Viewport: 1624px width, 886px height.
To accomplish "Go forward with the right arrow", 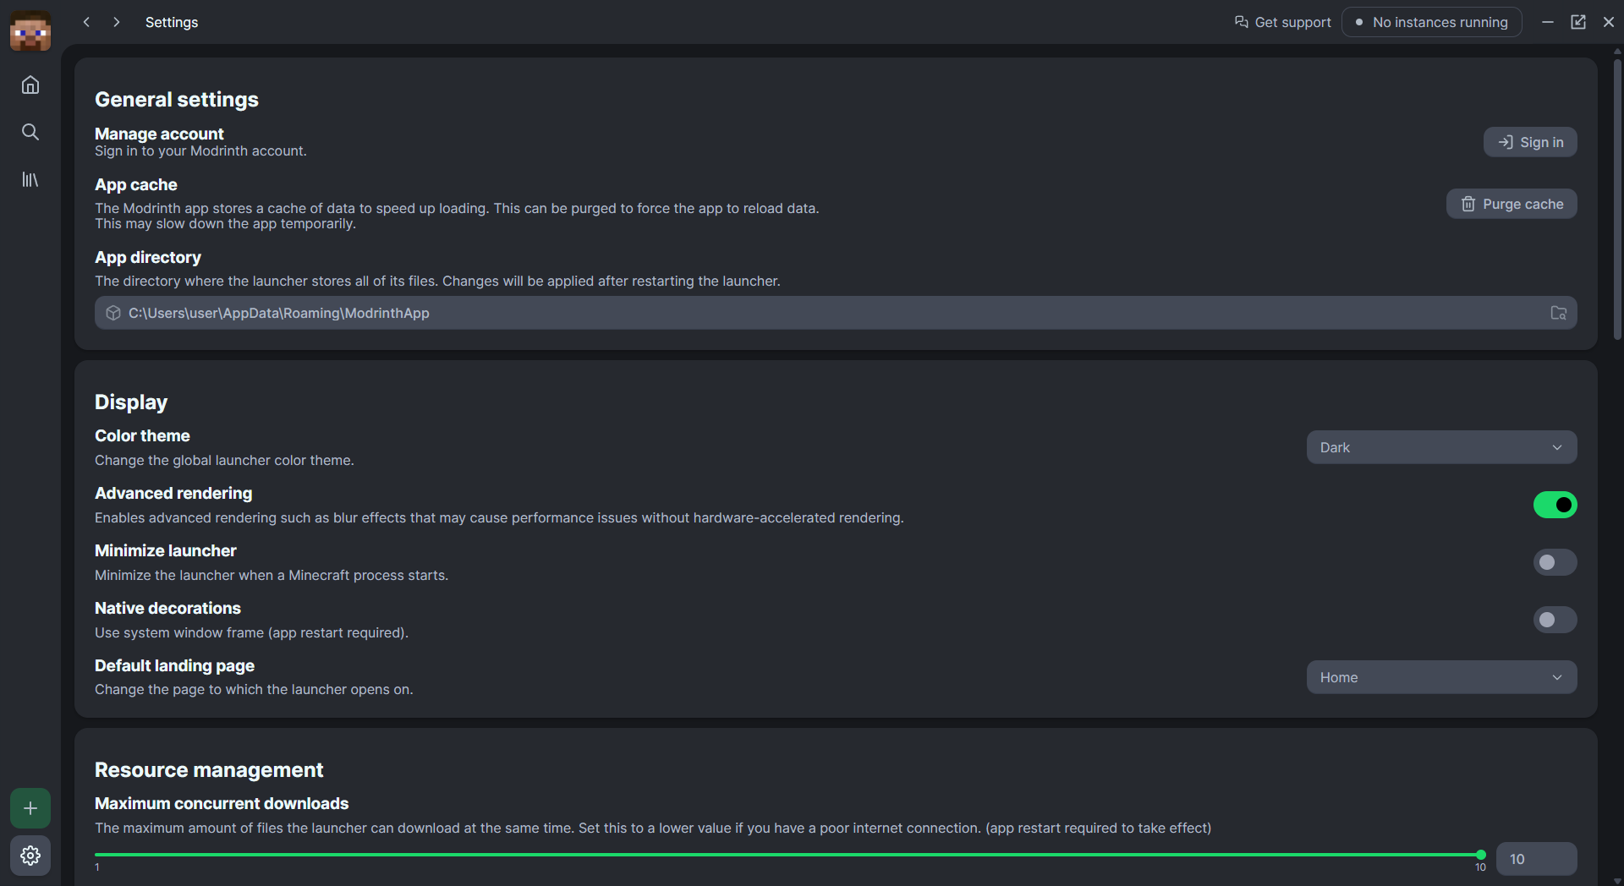I will pos(117,22).
